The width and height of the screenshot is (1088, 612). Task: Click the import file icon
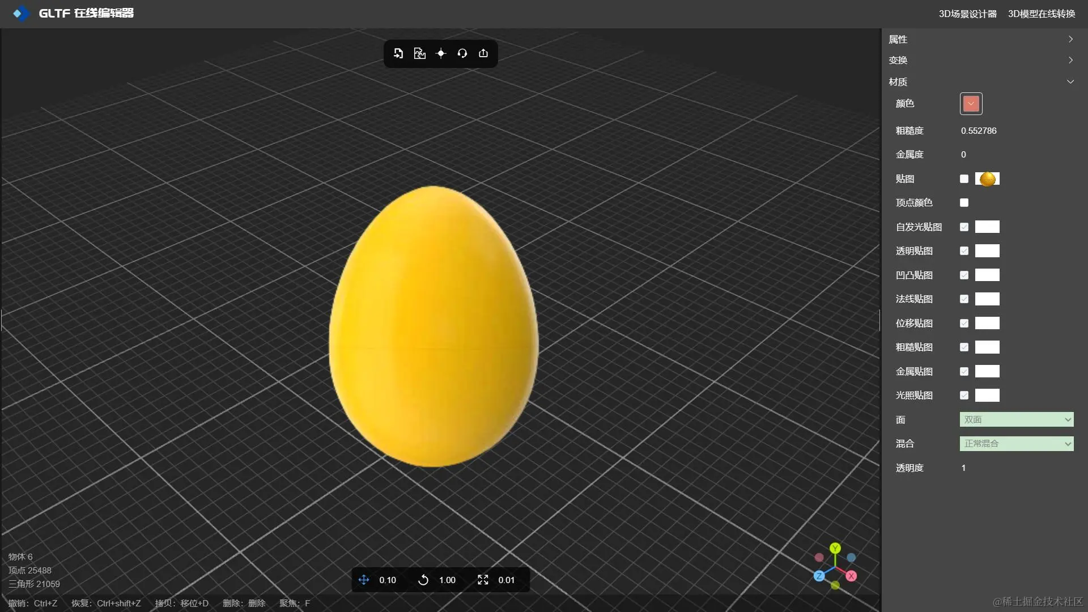398,53
